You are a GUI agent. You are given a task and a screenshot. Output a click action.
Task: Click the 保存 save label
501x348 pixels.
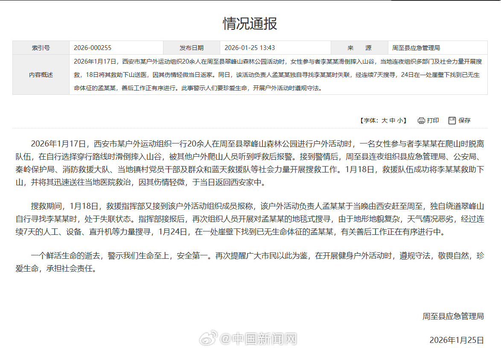pyautogui.click(x=464, y=120)
